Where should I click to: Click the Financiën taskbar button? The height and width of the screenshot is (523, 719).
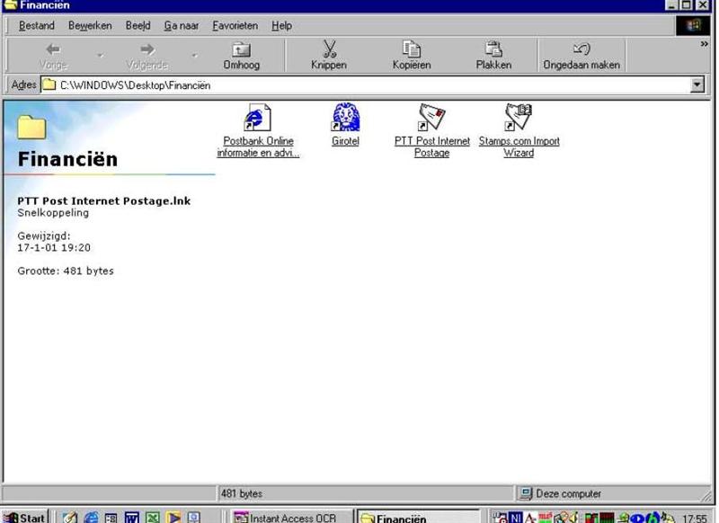click(418, 518)
